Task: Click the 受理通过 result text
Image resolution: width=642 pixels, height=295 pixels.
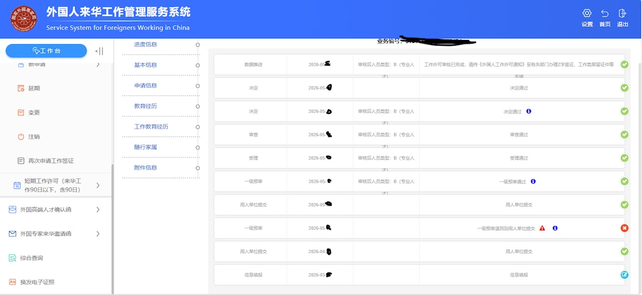Action: pos(519,158)
